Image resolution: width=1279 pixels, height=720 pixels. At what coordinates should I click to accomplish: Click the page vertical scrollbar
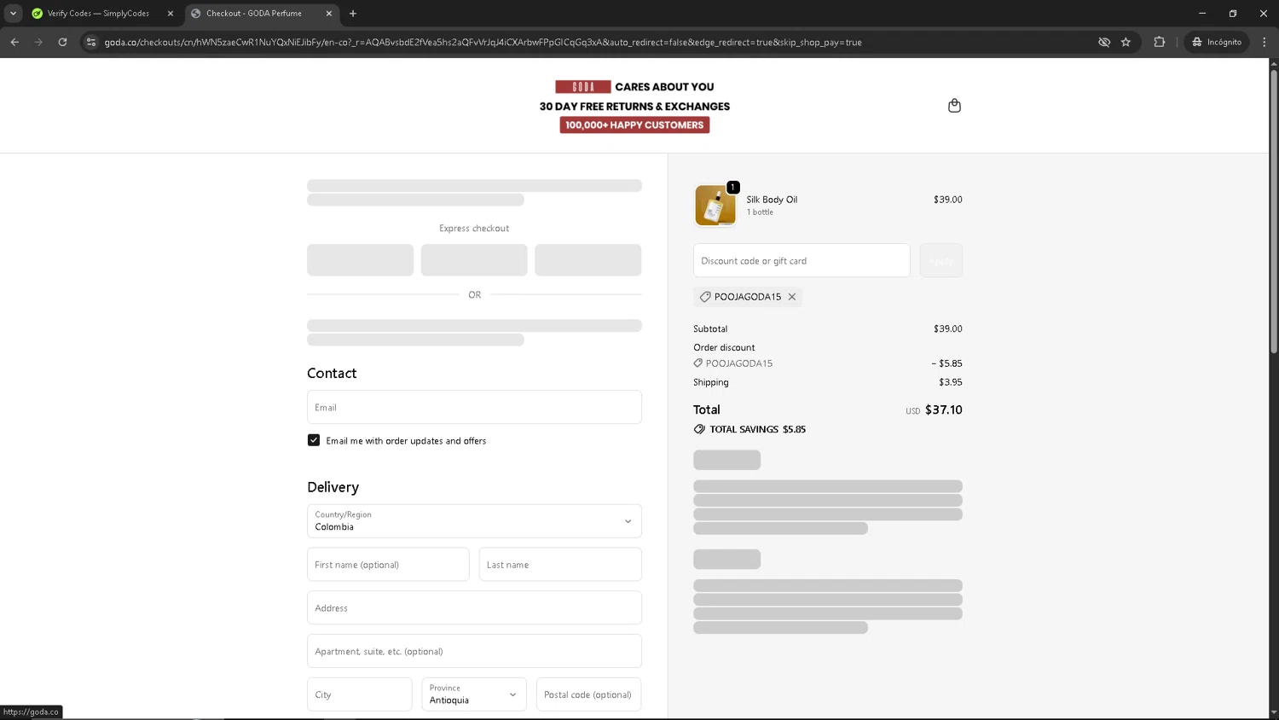coord(1274,212)
